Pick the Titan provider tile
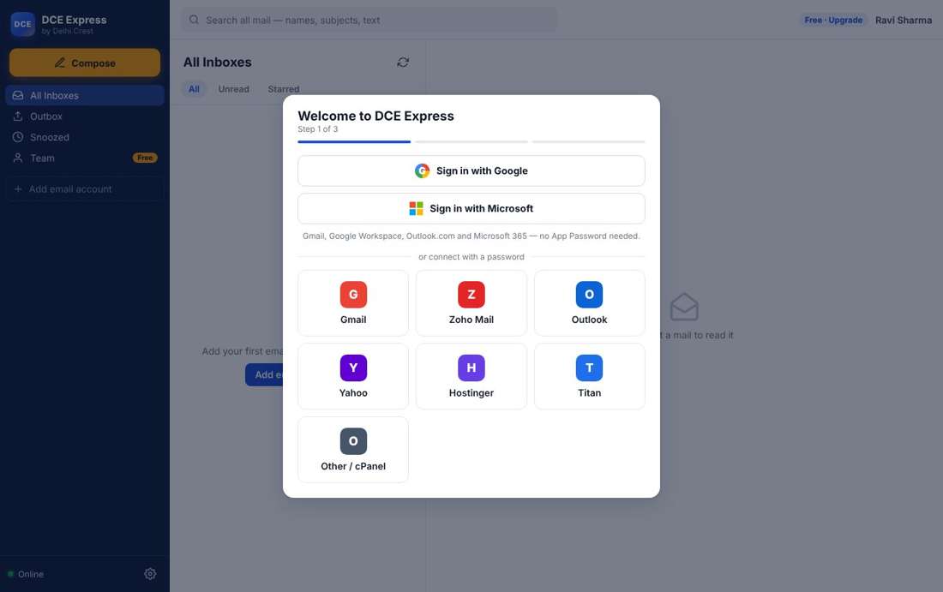The height and width of the screenshot is (592, 943). click(x=590, y=376)
